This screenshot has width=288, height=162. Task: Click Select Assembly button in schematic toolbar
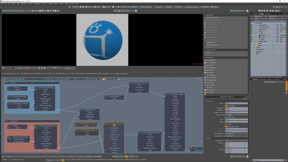[x=94, y=79]
